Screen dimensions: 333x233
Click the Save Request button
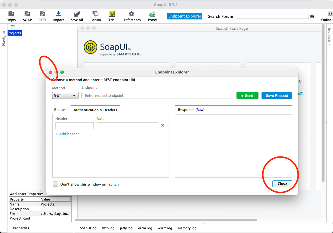click(277, 96)
